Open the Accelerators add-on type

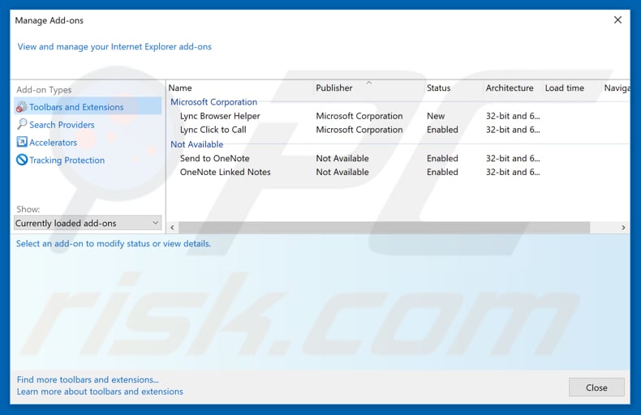point(53,143)
